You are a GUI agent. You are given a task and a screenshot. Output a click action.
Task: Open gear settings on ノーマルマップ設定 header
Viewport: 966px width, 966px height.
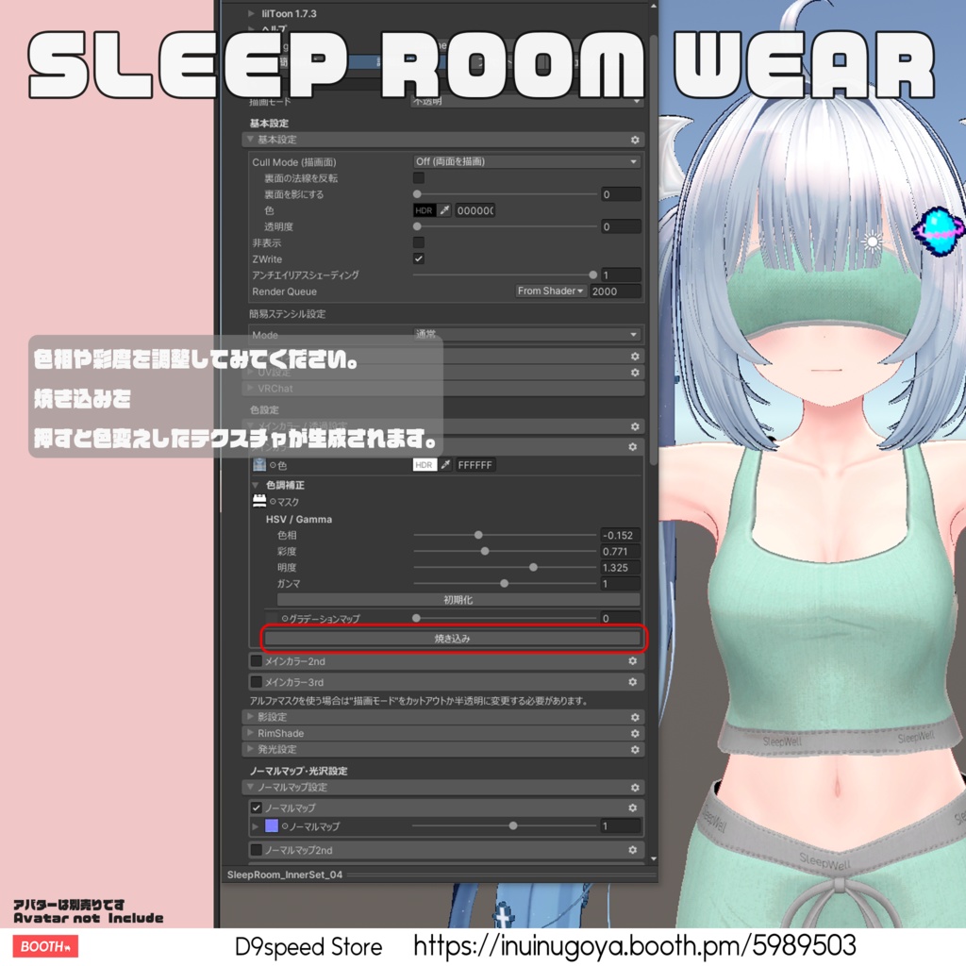tap(634, 787)
